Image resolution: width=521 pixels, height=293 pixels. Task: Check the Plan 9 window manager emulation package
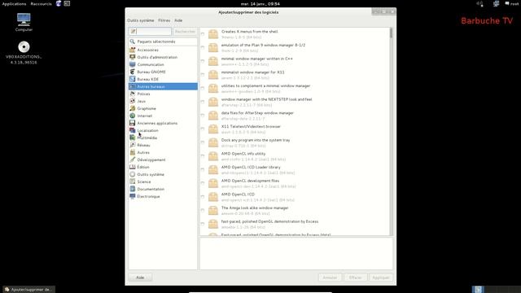click(x=203, y=47)
